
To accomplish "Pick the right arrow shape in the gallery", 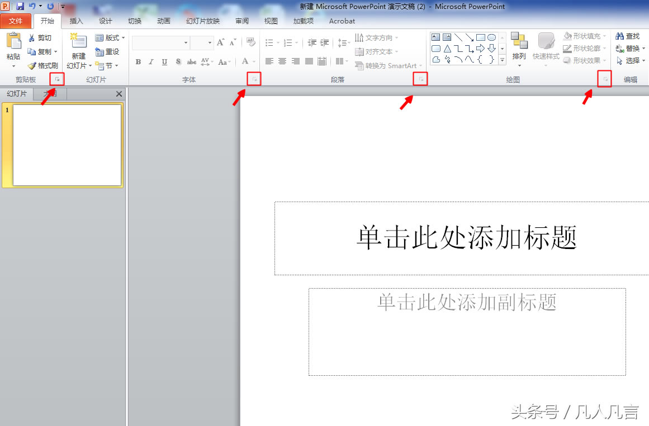I will point(480,49).
